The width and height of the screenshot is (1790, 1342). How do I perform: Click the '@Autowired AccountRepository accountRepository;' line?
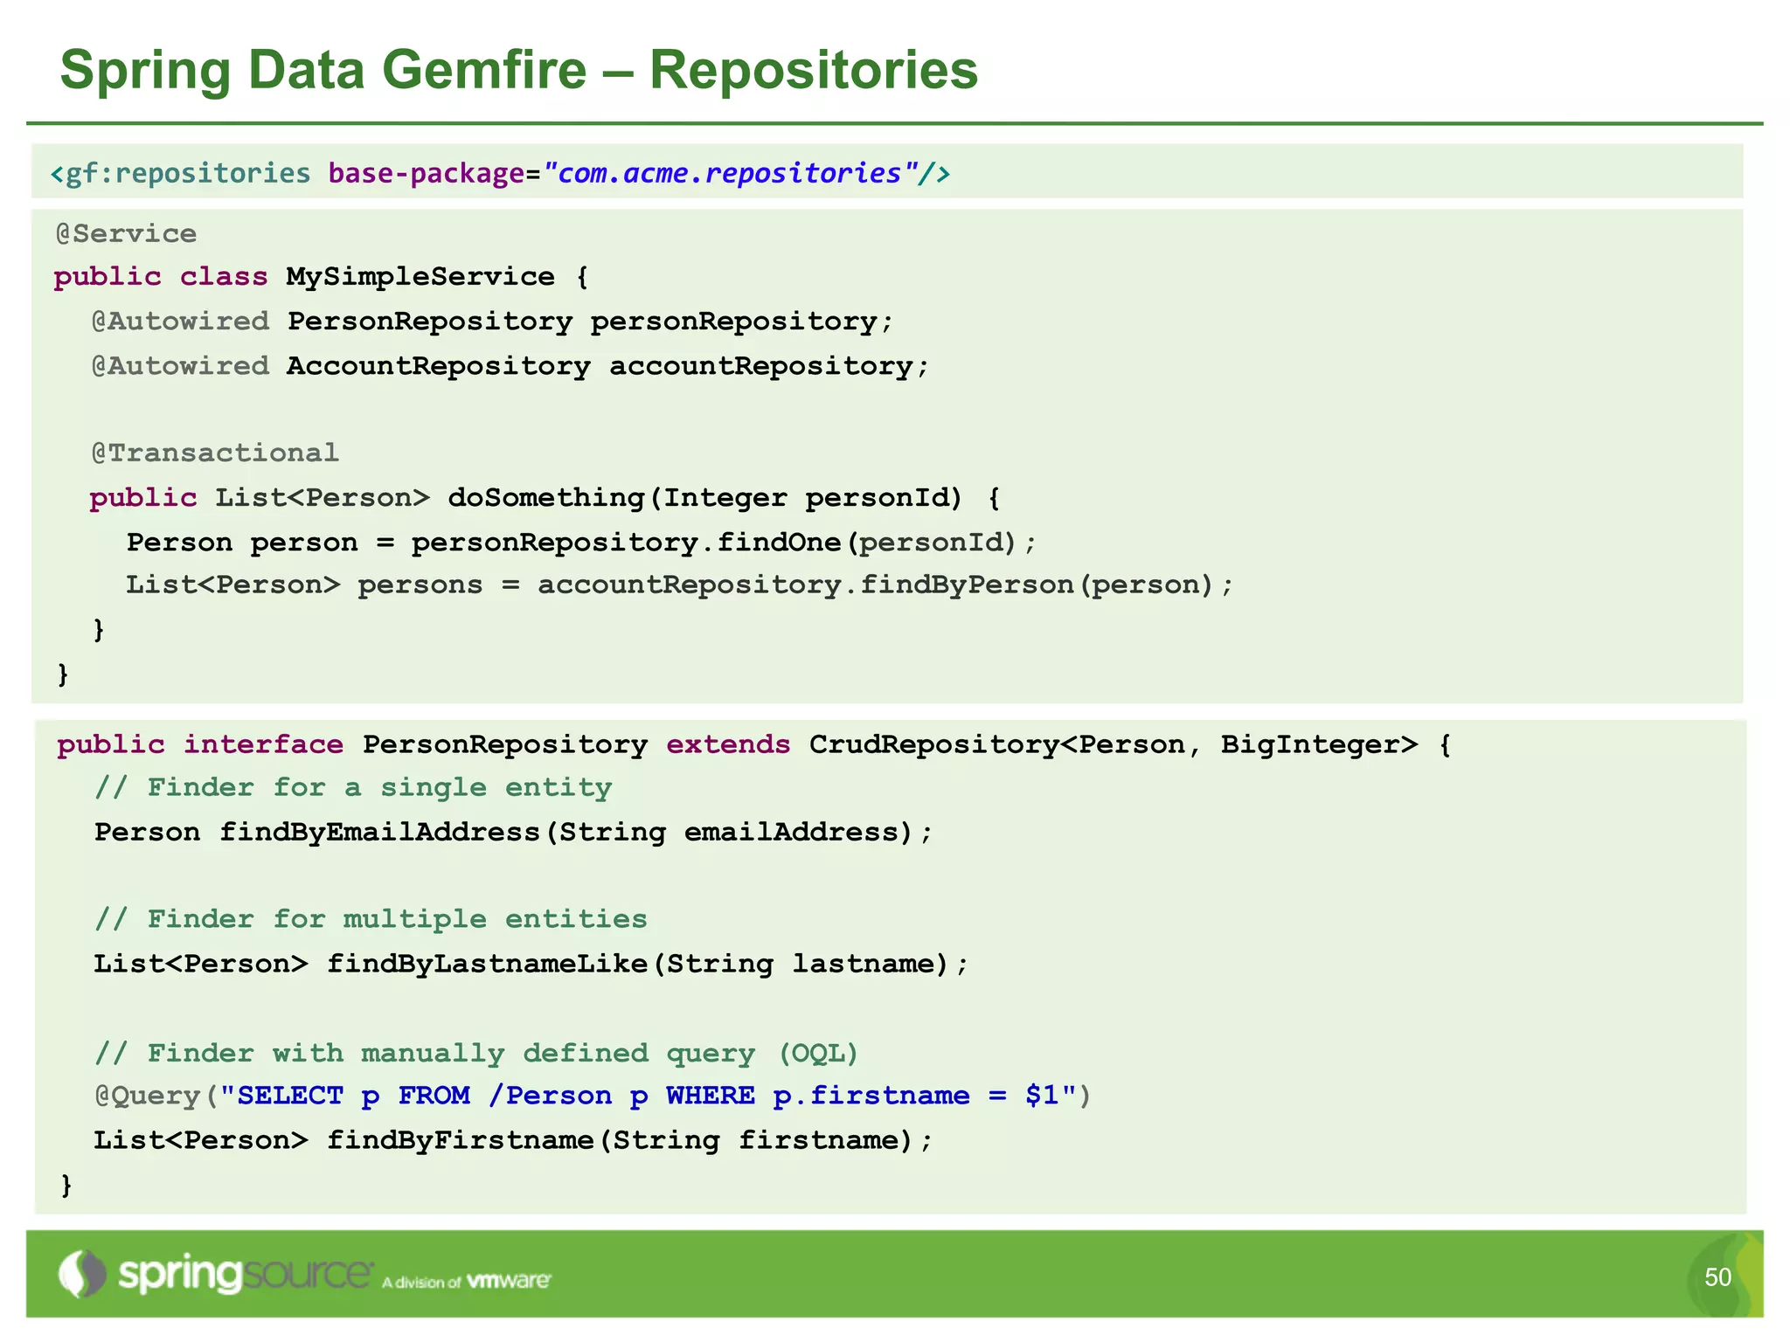510,366
